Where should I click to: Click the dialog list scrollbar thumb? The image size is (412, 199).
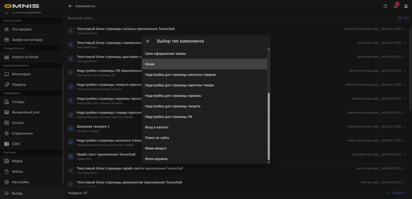point(268,126)
